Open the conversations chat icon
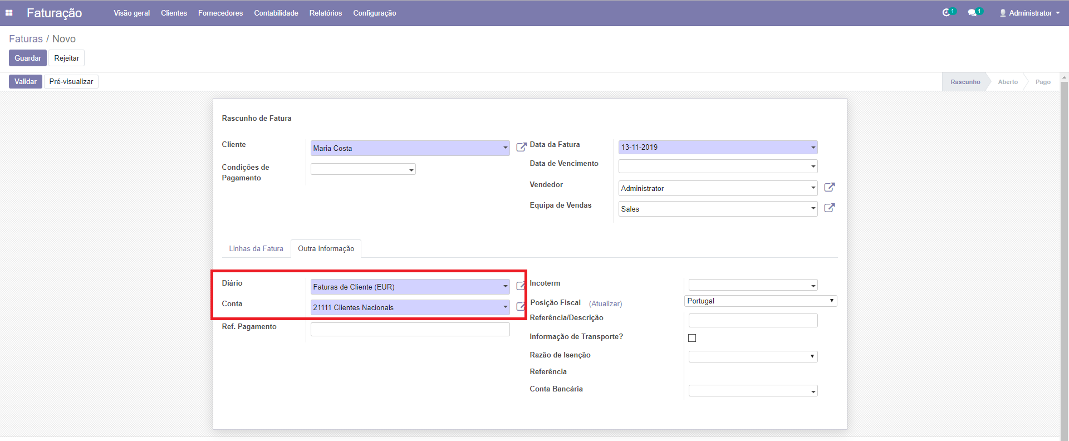1069x441 pixels. pos(973,13)
